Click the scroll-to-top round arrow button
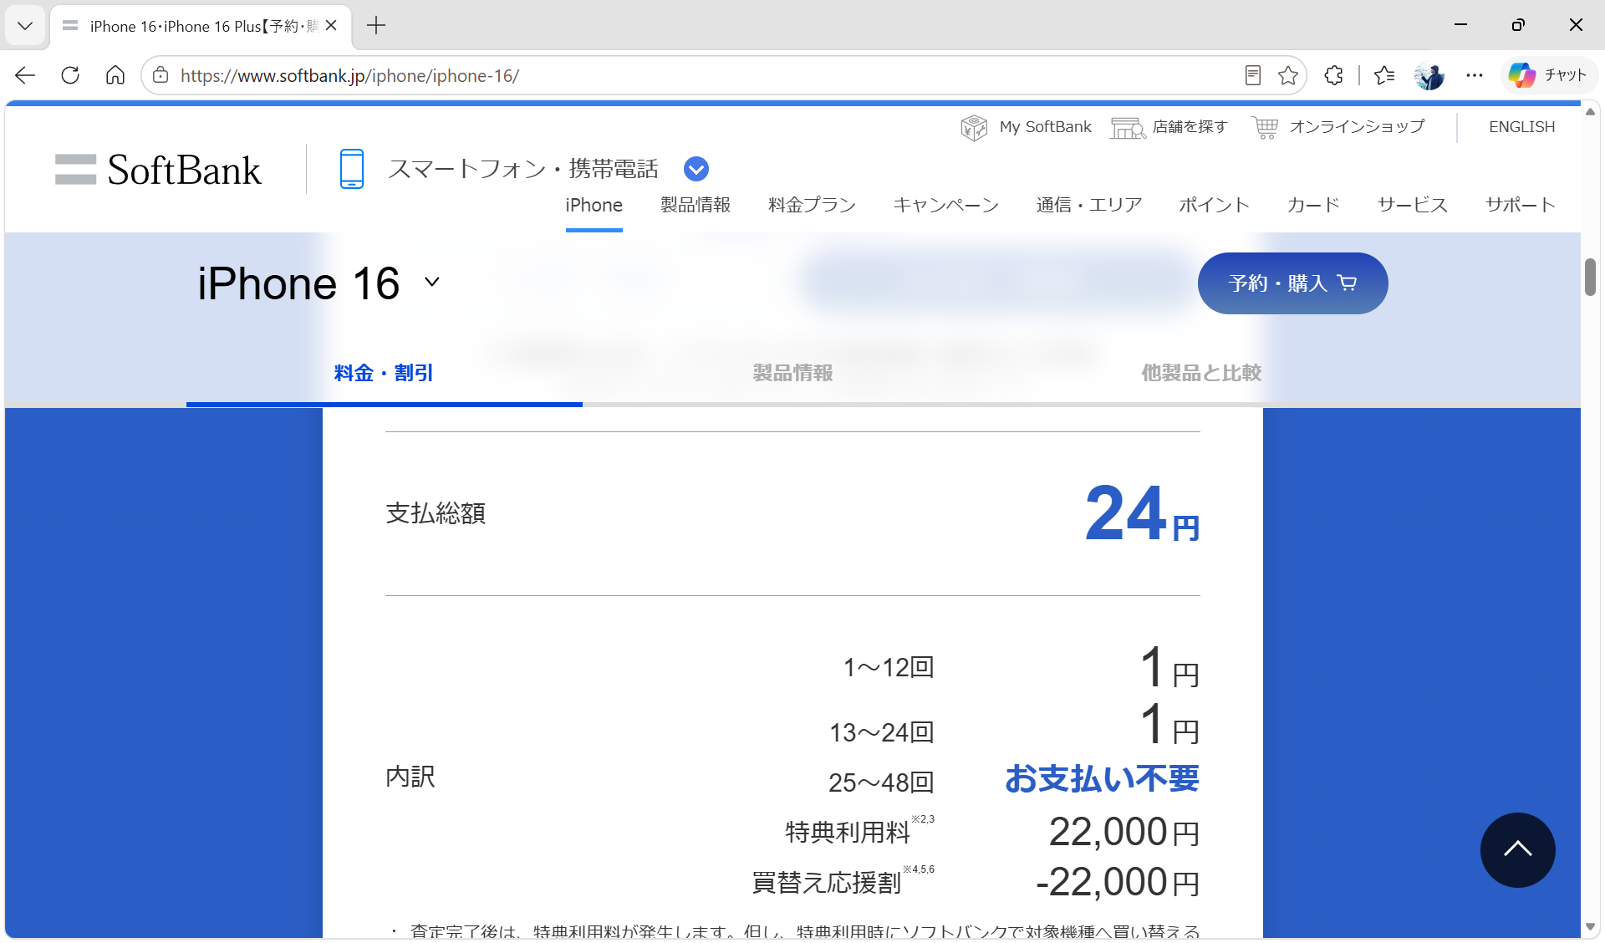The width and height of the screenshot is (1605, 943). 1517,849
